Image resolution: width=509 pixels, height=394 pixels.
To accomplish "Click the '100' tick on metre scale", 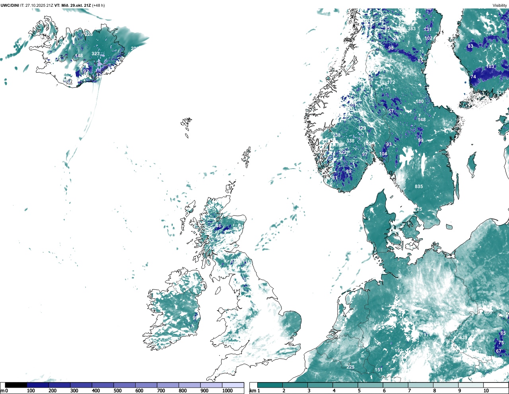I will [31, 391].
